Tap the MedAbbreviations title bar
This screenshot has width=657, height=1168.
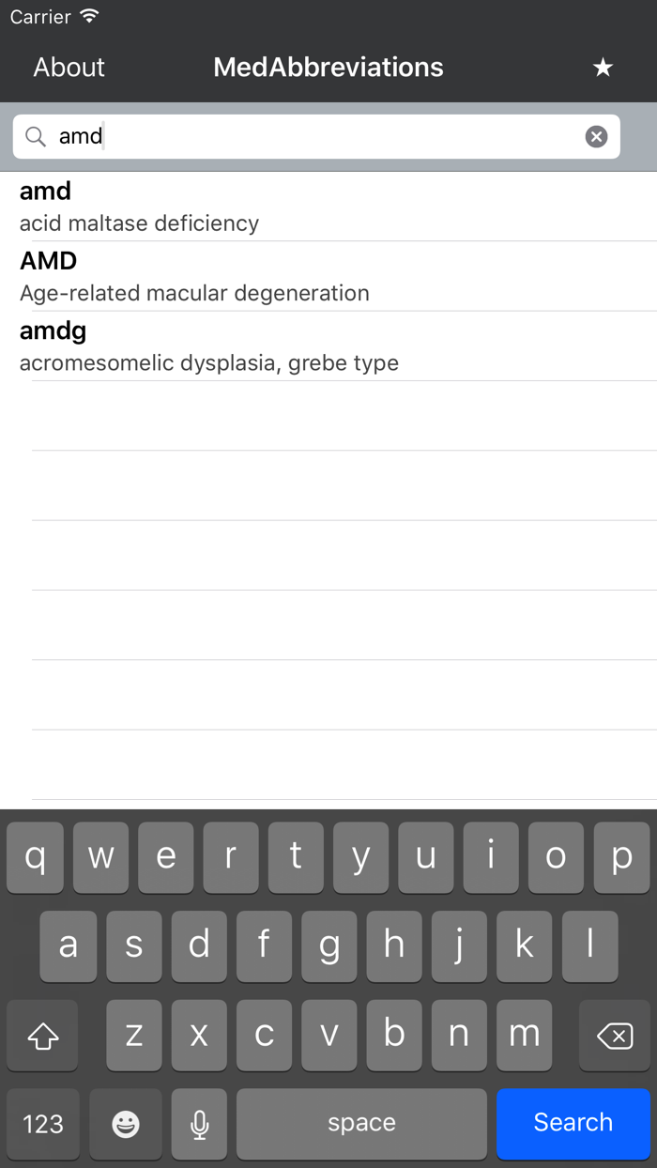click(x=328, y=67)
